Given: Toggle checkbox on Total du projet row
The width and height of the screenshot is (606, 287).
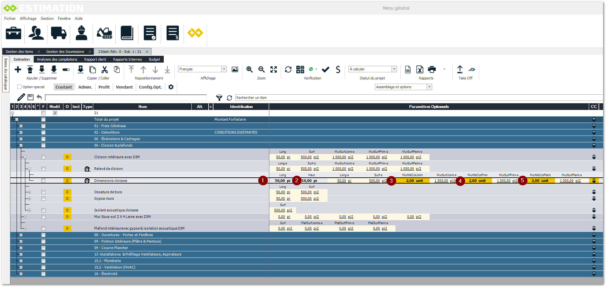Looking at the screenshot, I should 43,119.
